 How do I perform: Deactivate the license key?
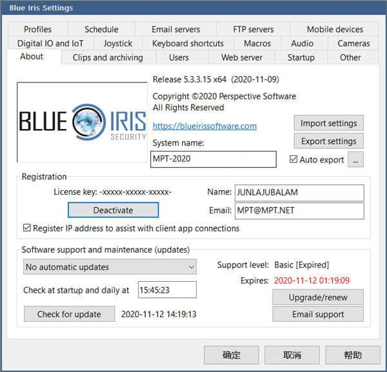tap(113, 210)
